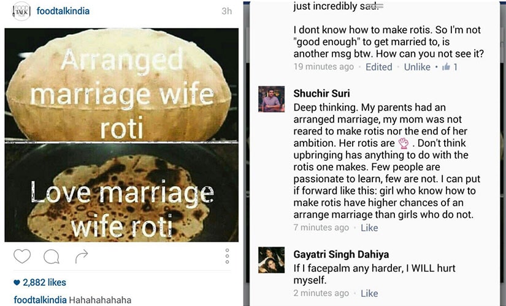The width and height of the screenshot is (506, 306).
Task: Open comments with the speech bubble icon
Action: click(x=52, y=256)
